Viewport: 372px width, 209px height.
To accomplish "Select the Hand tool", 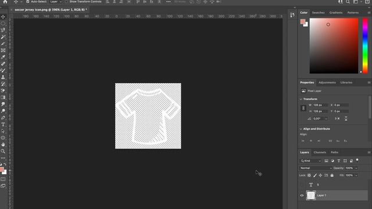I will coord(3,145).
